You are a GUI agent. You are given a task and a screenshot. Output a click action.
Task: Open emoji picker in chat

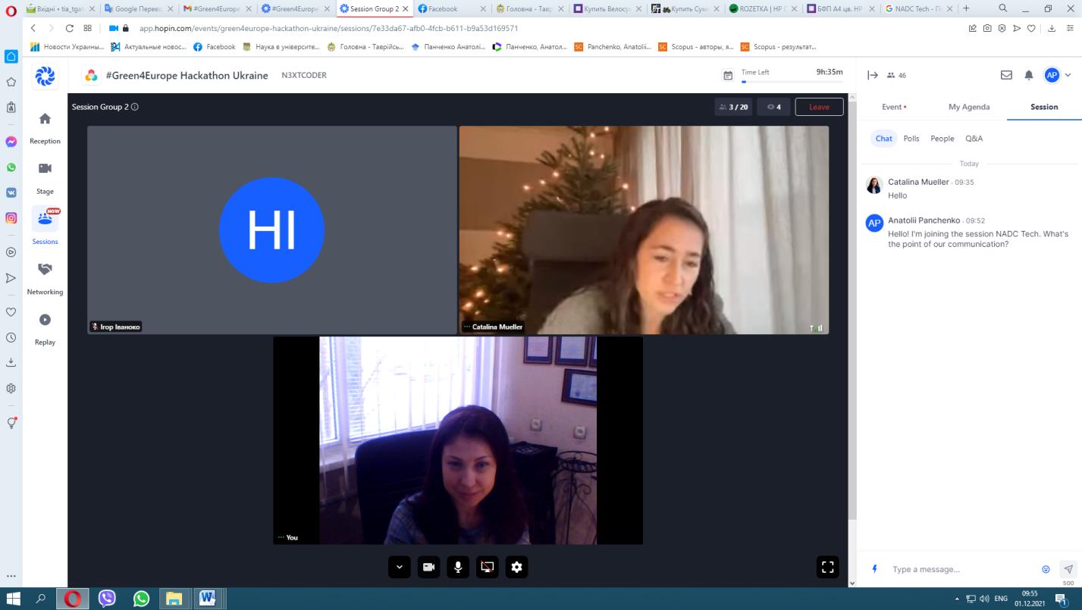pos(1046,569)
